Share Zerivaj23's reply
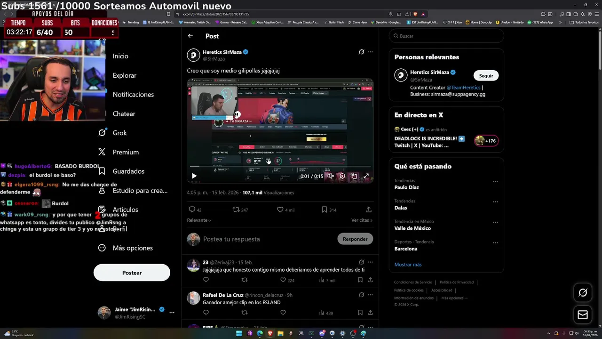 [370, 280]
